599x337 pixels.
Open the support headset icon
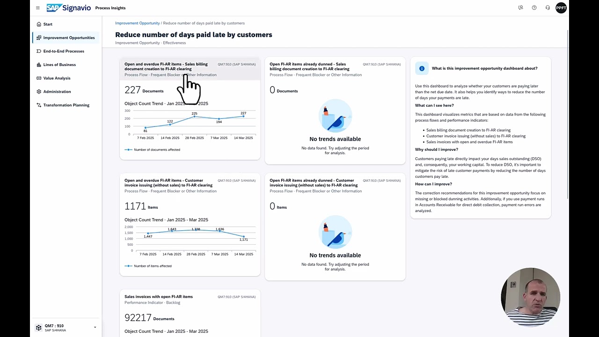pyautogui.click(x=548, y=8)
